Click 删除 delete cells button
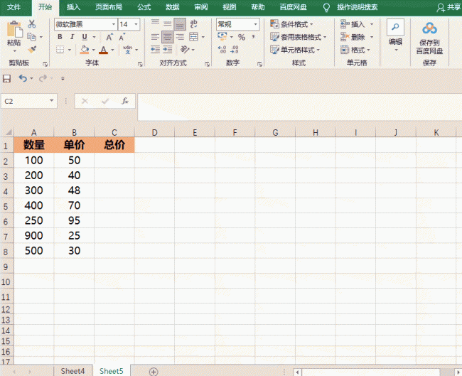 (353, 37)
